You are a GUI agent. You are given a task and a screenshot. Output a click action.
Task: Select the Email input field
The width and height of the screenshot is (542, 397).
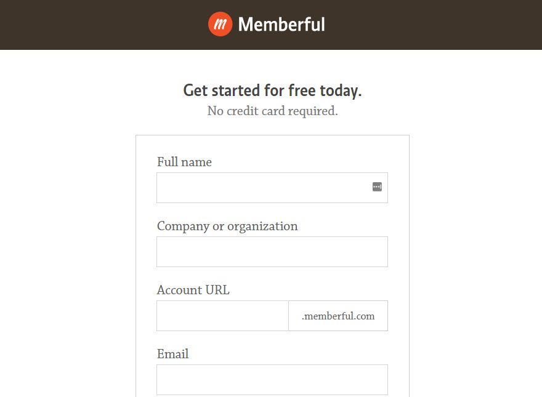pyautogui.click(x=272, y=379)
